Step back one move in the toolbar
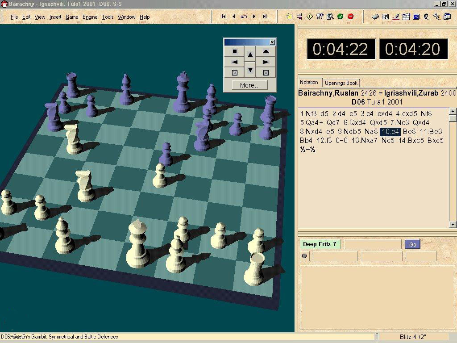This screenshot has width=457, height=343. click(233, 17)
